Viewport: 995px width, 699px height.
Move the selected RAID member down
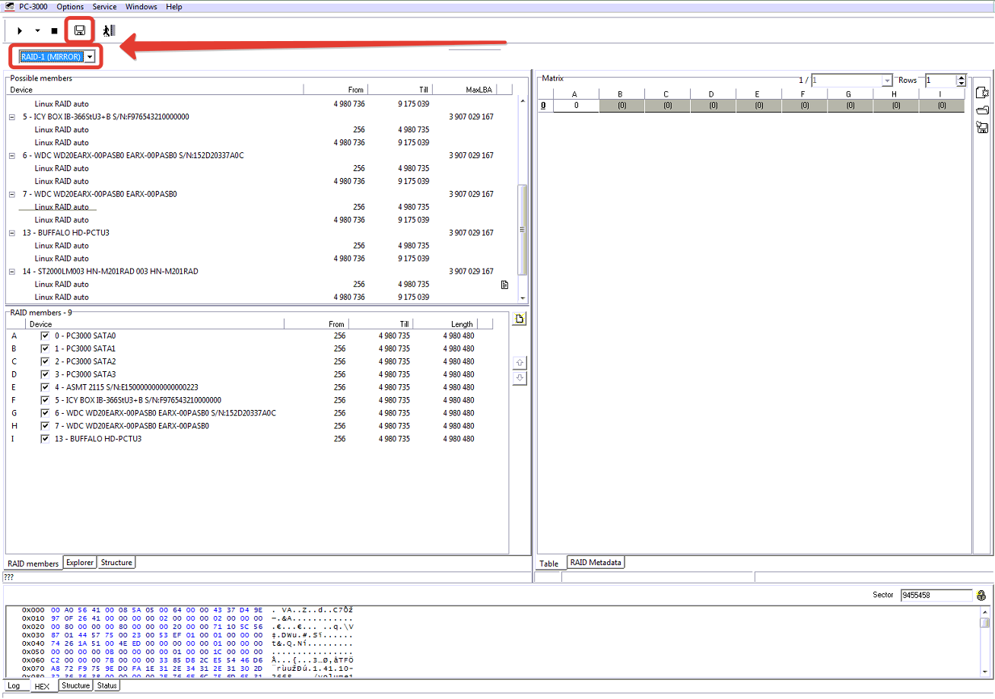click(520, 378)
